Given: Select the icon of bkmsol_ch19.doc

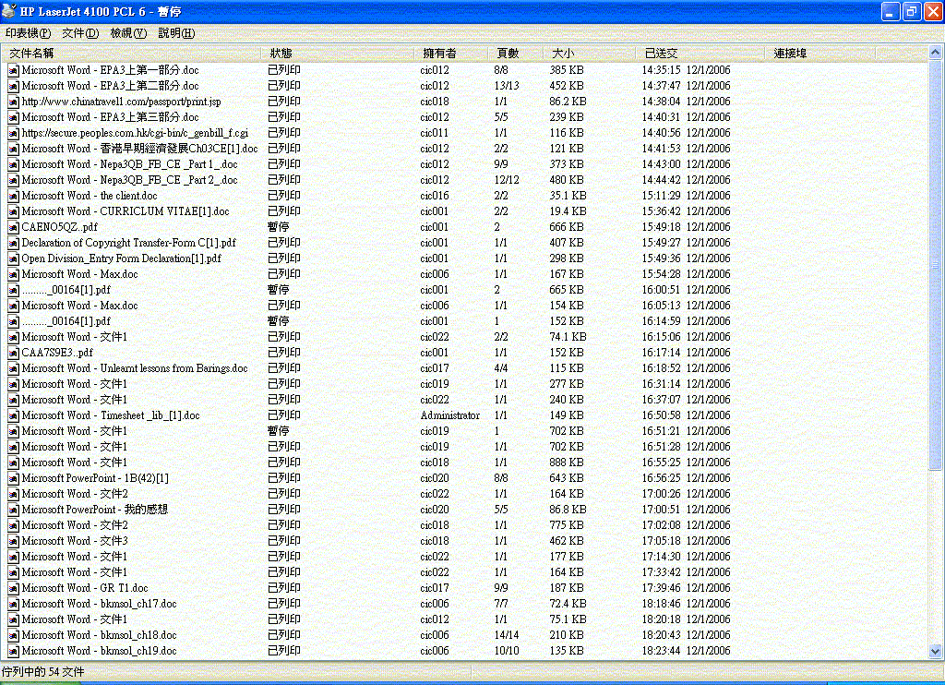Looking at the screenshot, I should click(13, 651).
